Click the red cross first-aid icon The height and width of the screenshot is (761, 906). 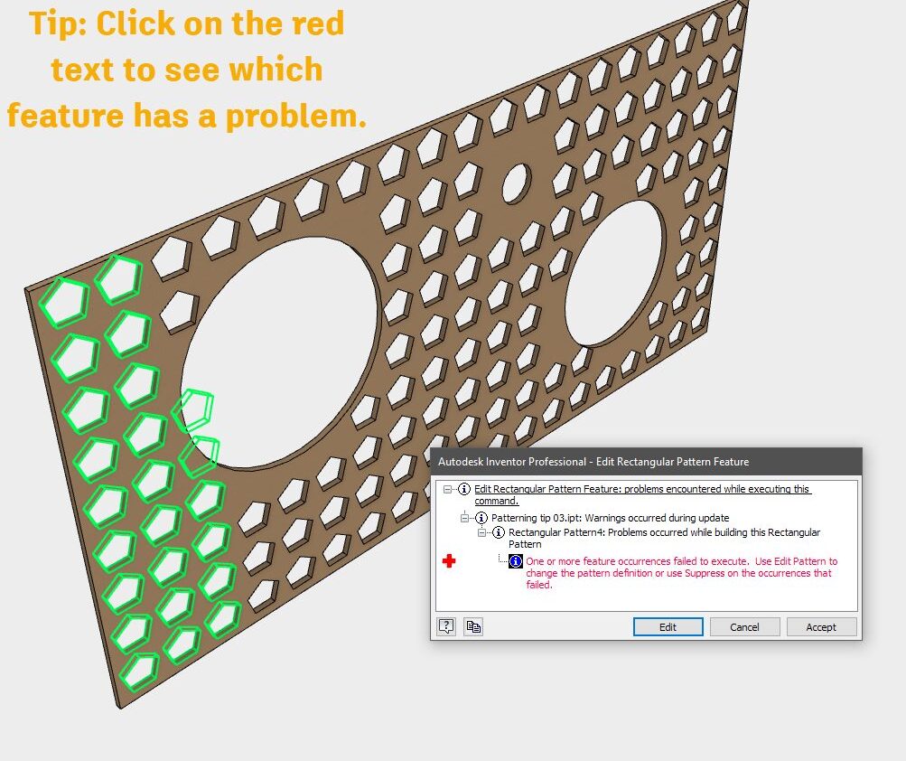(449, 561)
